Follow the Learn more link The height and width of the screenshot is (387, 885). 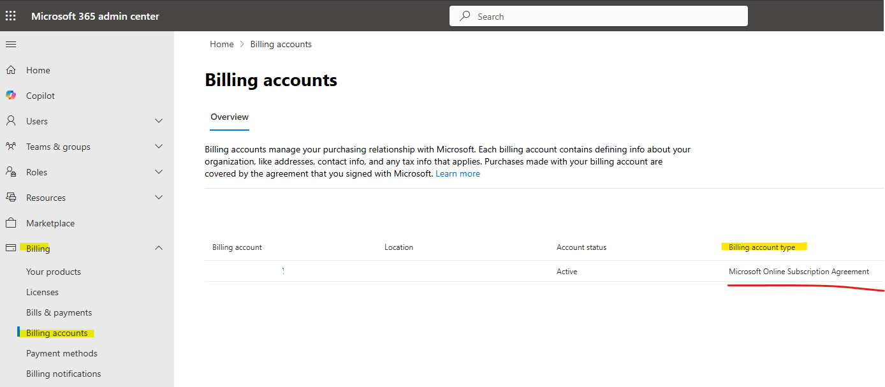(458, 173)
